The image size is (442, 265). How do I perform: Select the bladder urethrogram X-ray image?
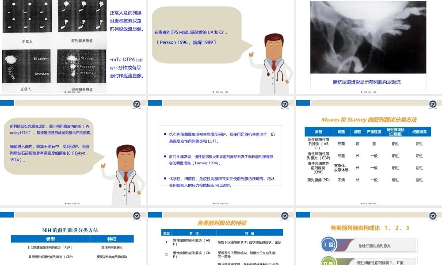click(x=369, y=38)
